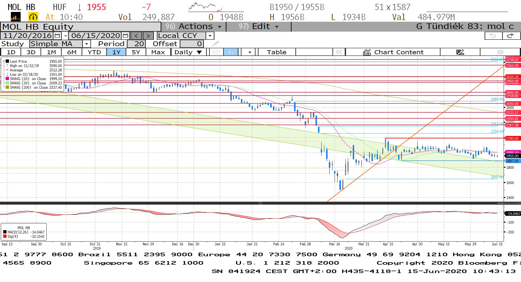This screenshot has height=282, width=521.
Task: Click the Period value field 20
Action: pyautogui.click(x=136, y=44)
